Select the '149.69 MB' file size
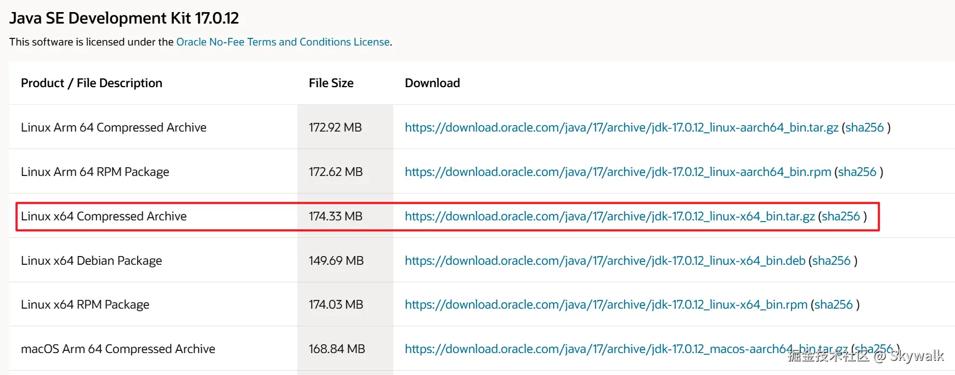 pyautogui.click(x=336, y=260)
